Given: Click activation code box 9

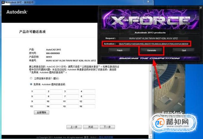Looking at the screenshot, I should click(40, 101).
